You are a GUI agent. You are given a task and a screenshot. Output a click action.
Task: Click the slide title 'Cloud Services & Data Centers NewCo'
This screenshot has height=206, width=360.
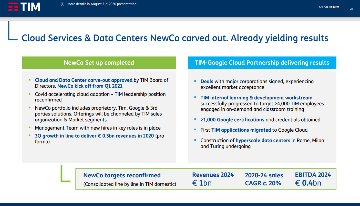click(175, 38)
